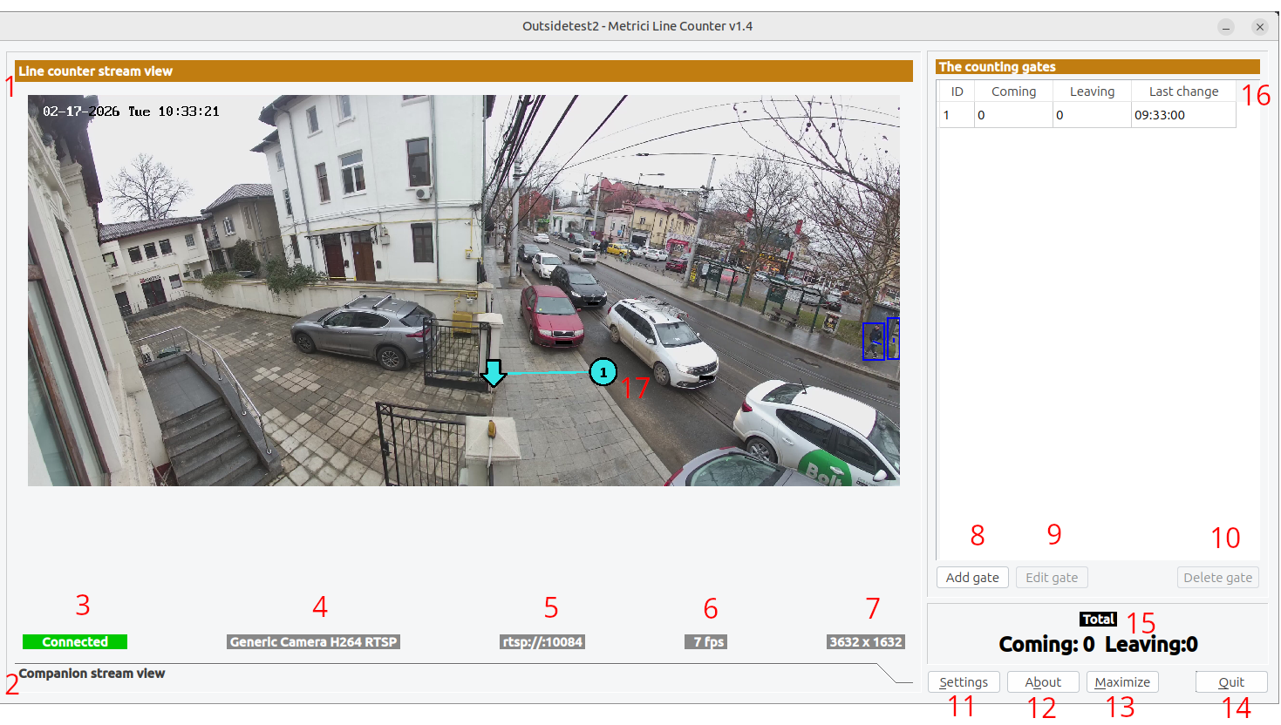The width and height of the screenshot is (1281, 725).
Task: Click the Leaving:0 total counter
Action: pyautogui.click(x=1151, y=645)
